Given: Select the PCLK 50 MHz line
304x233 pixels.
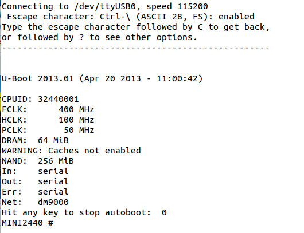Looking at the screenshot, I should (x=48, y=130).
